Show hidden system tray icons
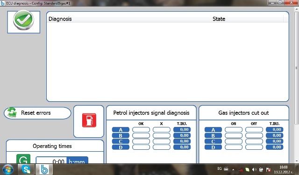Screen dimensions: 299x175 (233, 169)
